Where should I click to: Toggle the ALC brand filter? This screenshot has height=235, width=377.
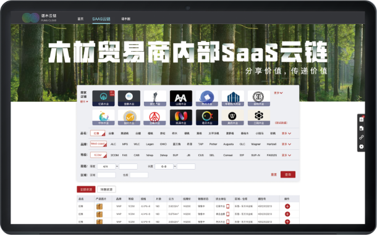pos(113,144)
